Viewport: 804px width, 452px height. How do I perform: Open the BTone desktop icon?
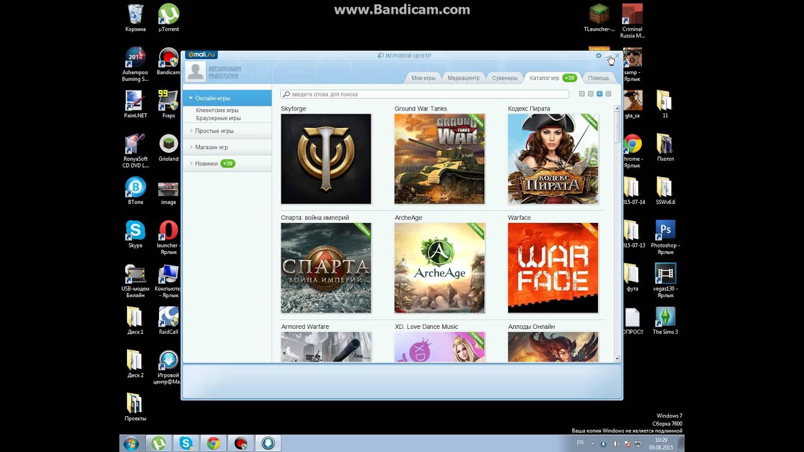coord(135,191)
